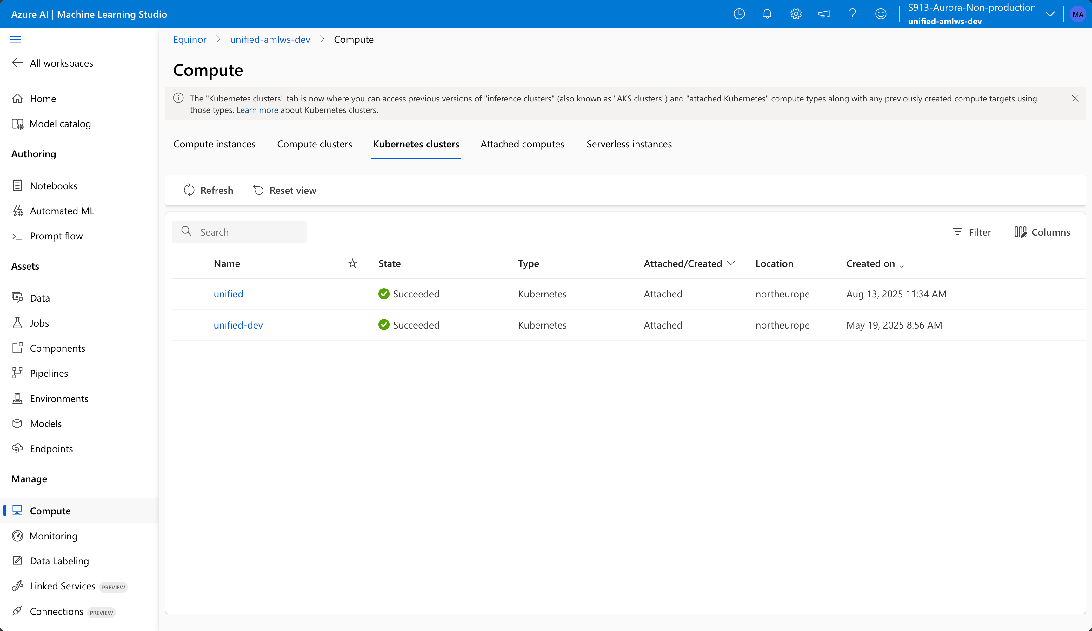The image size is (1092, 631).
Task: Switch to the Compute clusters tab
Action: click(314, 144)
